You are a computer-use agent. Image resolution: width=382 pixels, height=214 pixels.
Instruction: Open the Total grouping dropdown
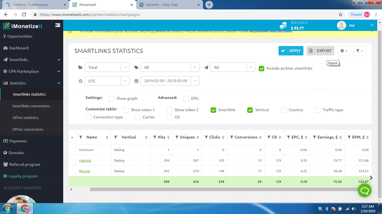[107, 67]
